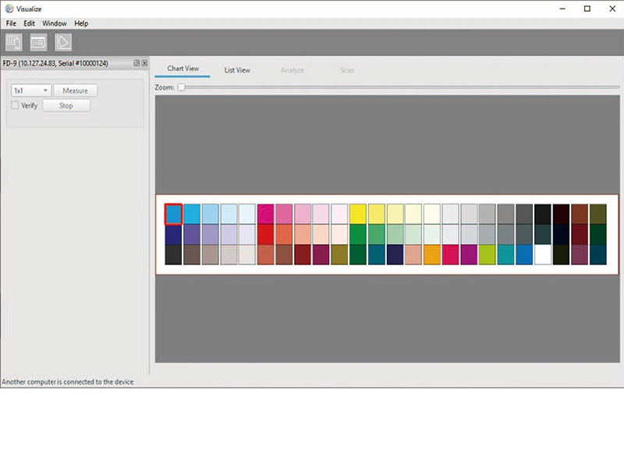Screen dimensions: 624x468
Task: Select the device panel toolbar icon
Action: (x=13, y=41)
